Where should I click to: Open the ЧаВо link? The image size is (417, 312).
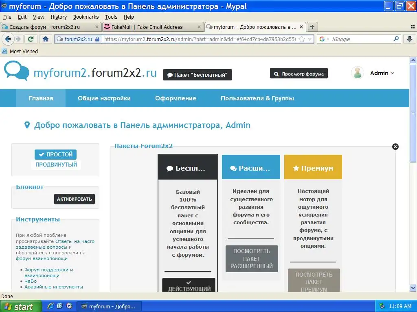point(31,281)
